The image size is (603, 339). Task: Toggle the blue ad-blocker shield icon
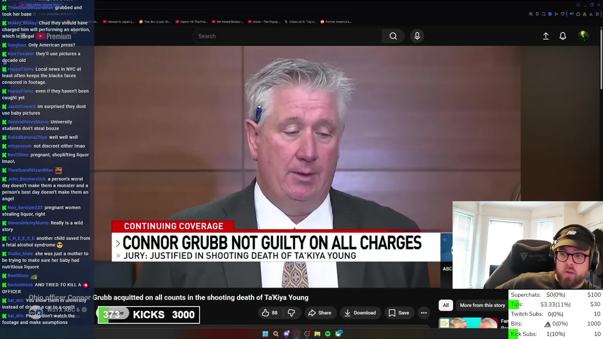tap(550, 14)
